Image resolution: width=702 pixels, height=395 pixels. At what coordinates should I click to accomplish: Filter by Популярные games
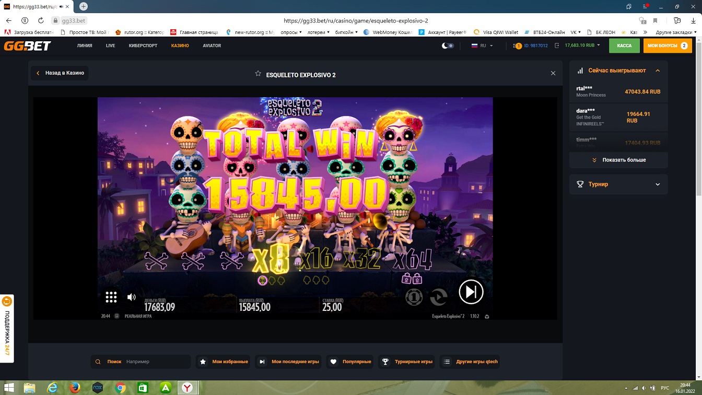pyautogui.click(x=350, y=362)
